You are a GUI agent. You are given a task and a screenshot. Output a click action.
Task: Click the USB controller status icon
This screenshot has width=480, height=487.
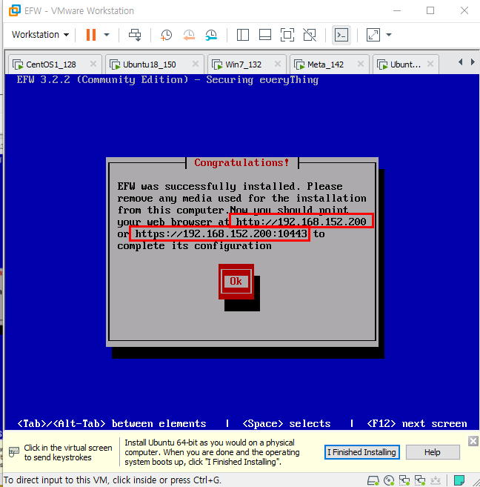click(436, 480)
